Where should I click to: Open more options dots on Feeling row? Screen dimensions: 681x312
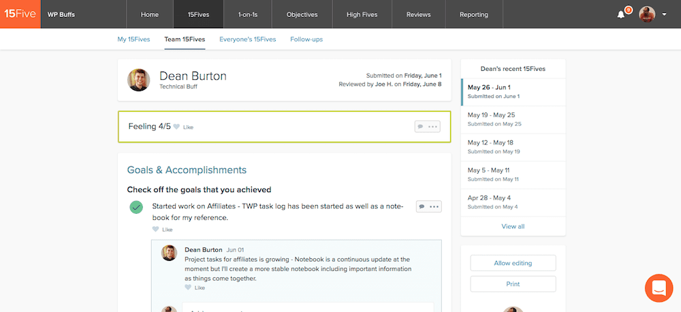pyautogui.click(x=432, y=127)
